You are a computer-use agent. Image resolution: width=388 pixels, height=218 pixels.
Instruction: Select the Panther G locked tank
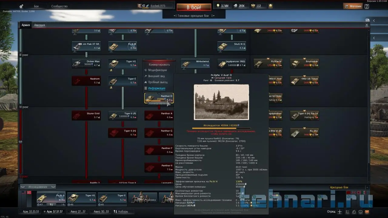159,133
